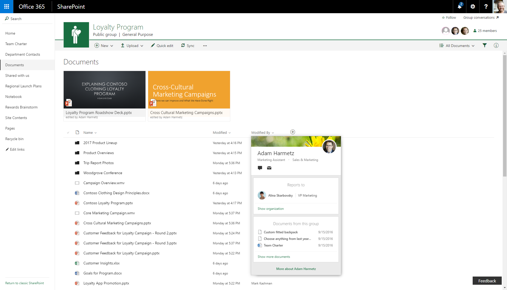Image resolution: width=507 pixels, height=290 pixels.
Task: Start chat with Adam Harmetz
Action: tap(260, 168)
